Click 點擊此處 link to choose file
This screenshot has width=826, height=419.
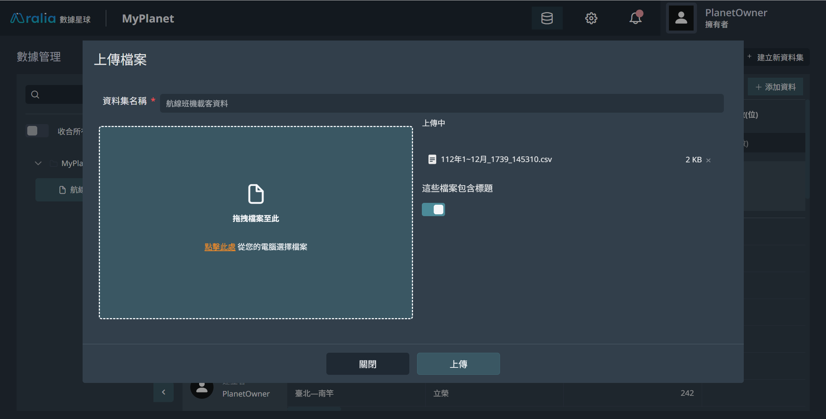220,247
